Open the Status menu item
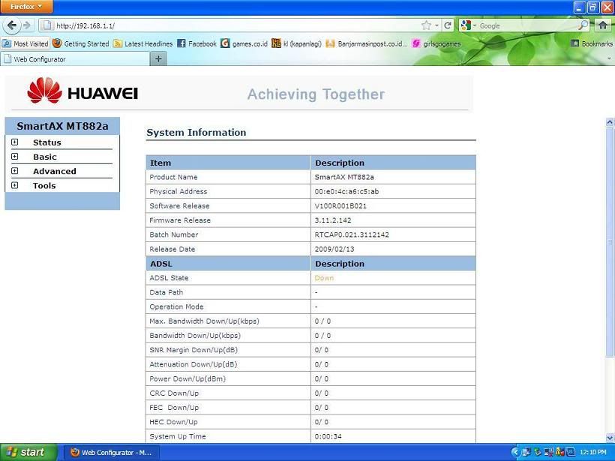 click(x=47, y=142)
